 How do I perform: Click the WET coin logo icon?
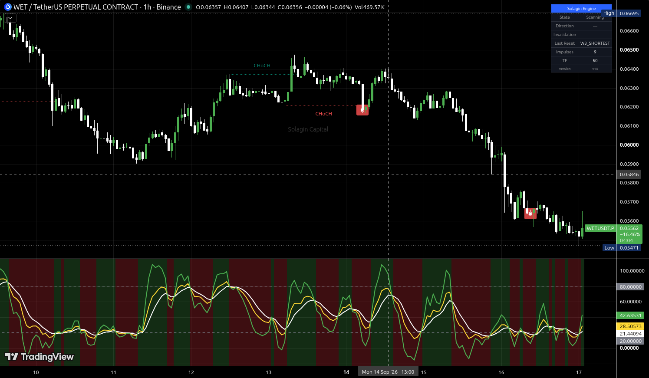click(7, 7)
